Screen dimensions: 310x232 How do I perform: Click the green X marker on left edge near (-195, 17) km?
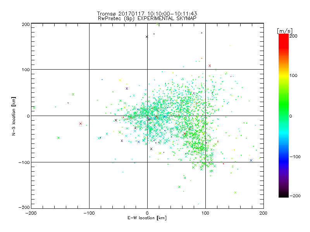coord(34,108)
